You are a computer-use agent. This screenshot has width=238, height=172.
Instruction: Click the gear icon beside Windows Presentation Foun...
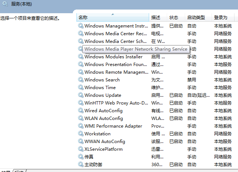[81, 65]
